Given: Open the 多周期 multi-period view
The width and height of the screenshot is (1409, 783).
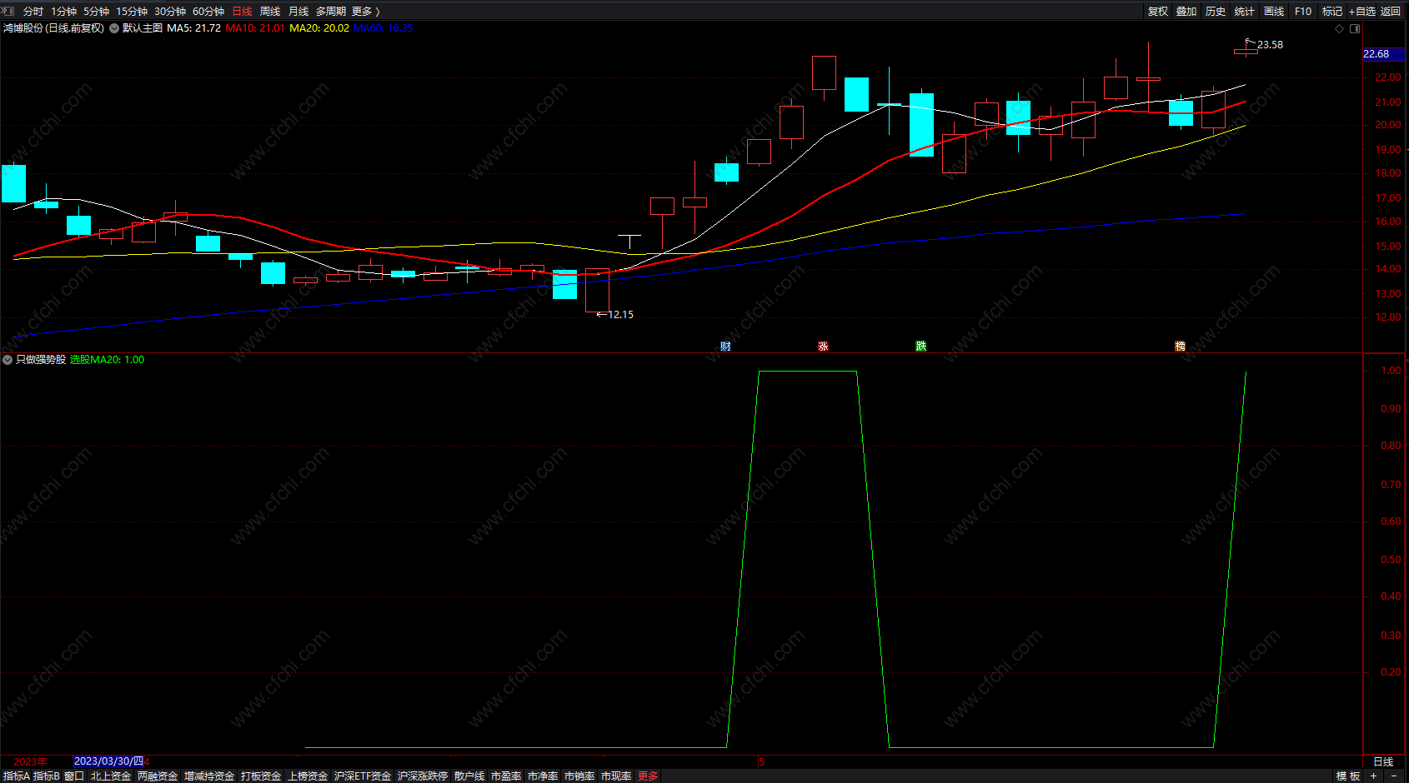Looking at the screenshot, I should point(331,12).
